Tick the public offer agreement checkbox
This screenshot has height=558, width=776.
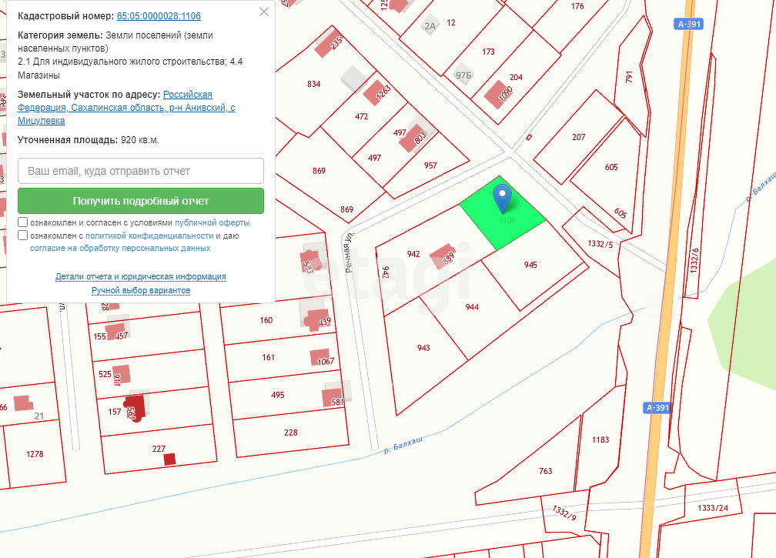pyautogui.click(x=23, y=222)
